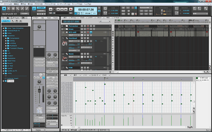Toggle the Loop on/off button
The image size is (212, 132).
pyautogui.click(x=105, y=8)
